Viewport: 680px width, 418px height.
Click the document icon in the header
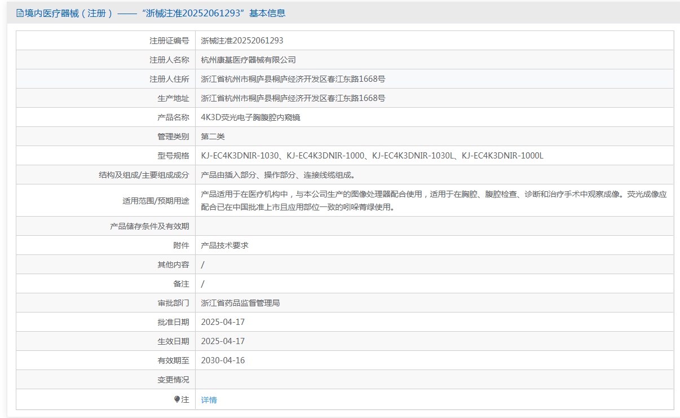click(20, 13)
